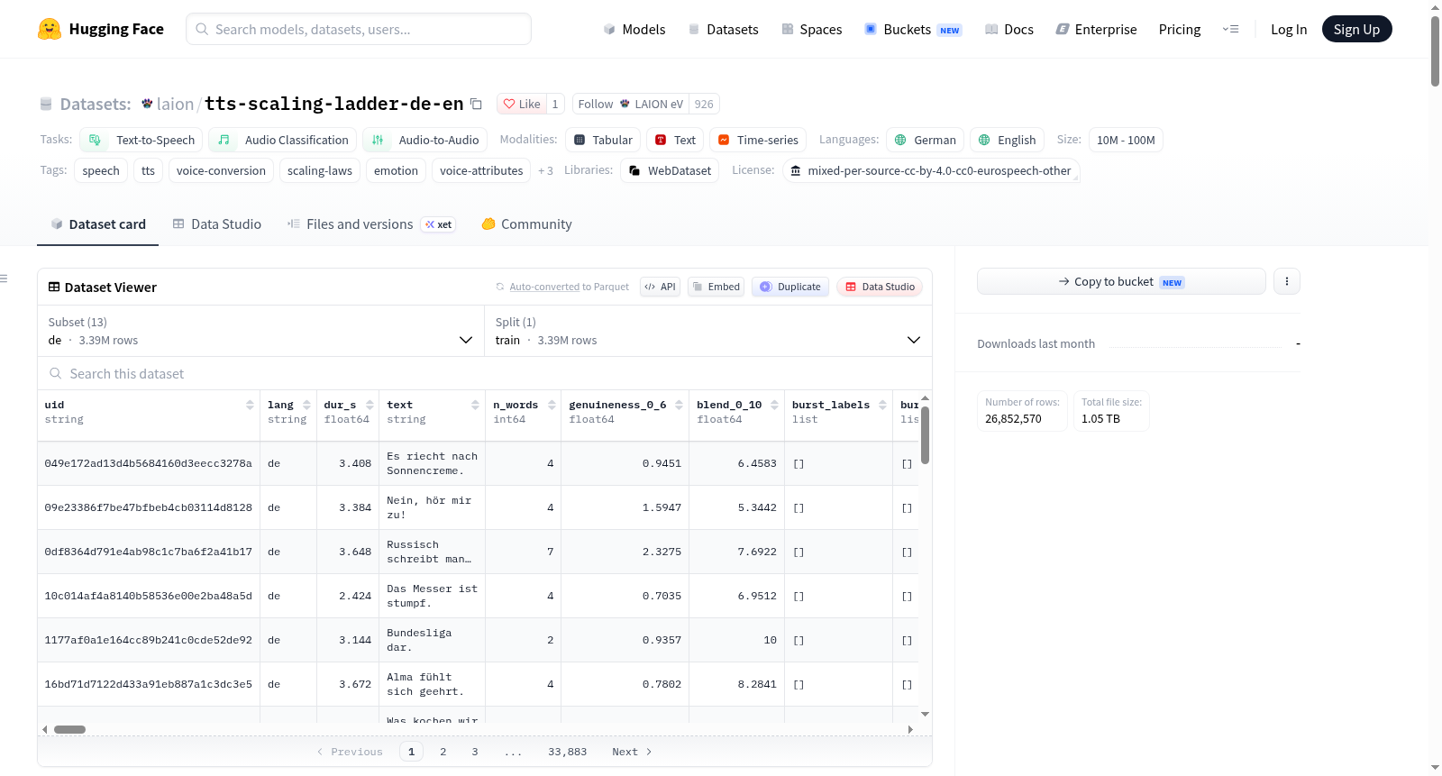Click the Audio Classification task tag

[x=283, y=140]
